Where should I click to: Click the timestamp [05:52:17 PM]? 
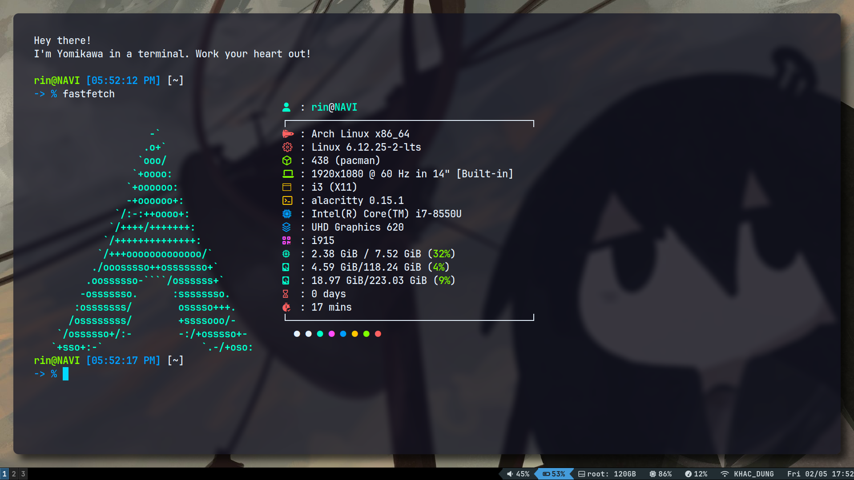[123, 360]
